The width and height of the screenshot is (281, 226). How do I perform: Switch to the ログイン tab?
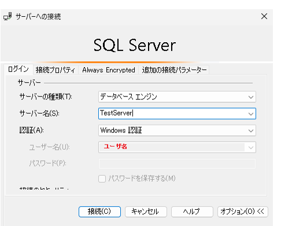pos(19,69)
